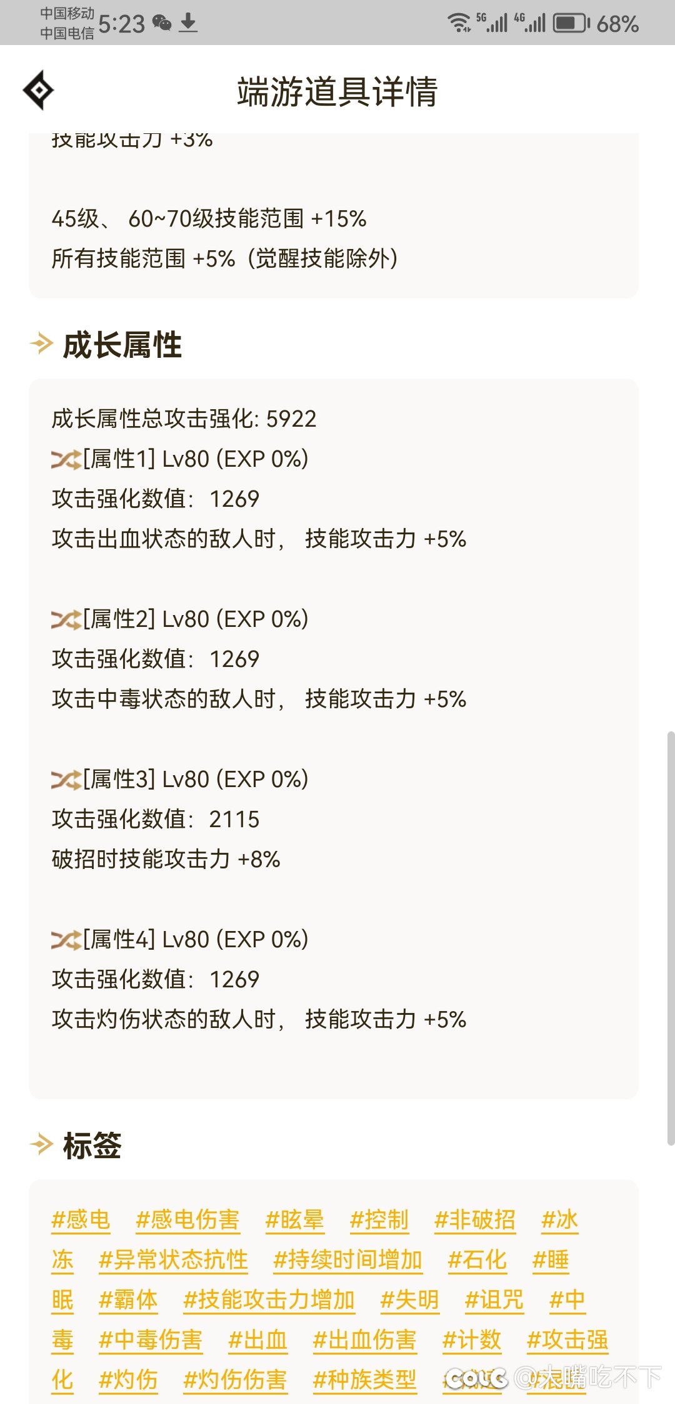This screenshot has height=1404, width=675.
Task: Tap the WeChat notification icon in status bar
Action: (x=162, y=24)
